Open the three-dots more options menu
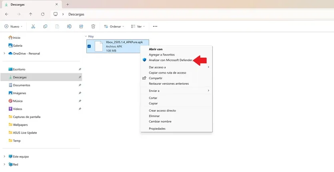Viewport: 334px width, 172px height. pos(155,26)
